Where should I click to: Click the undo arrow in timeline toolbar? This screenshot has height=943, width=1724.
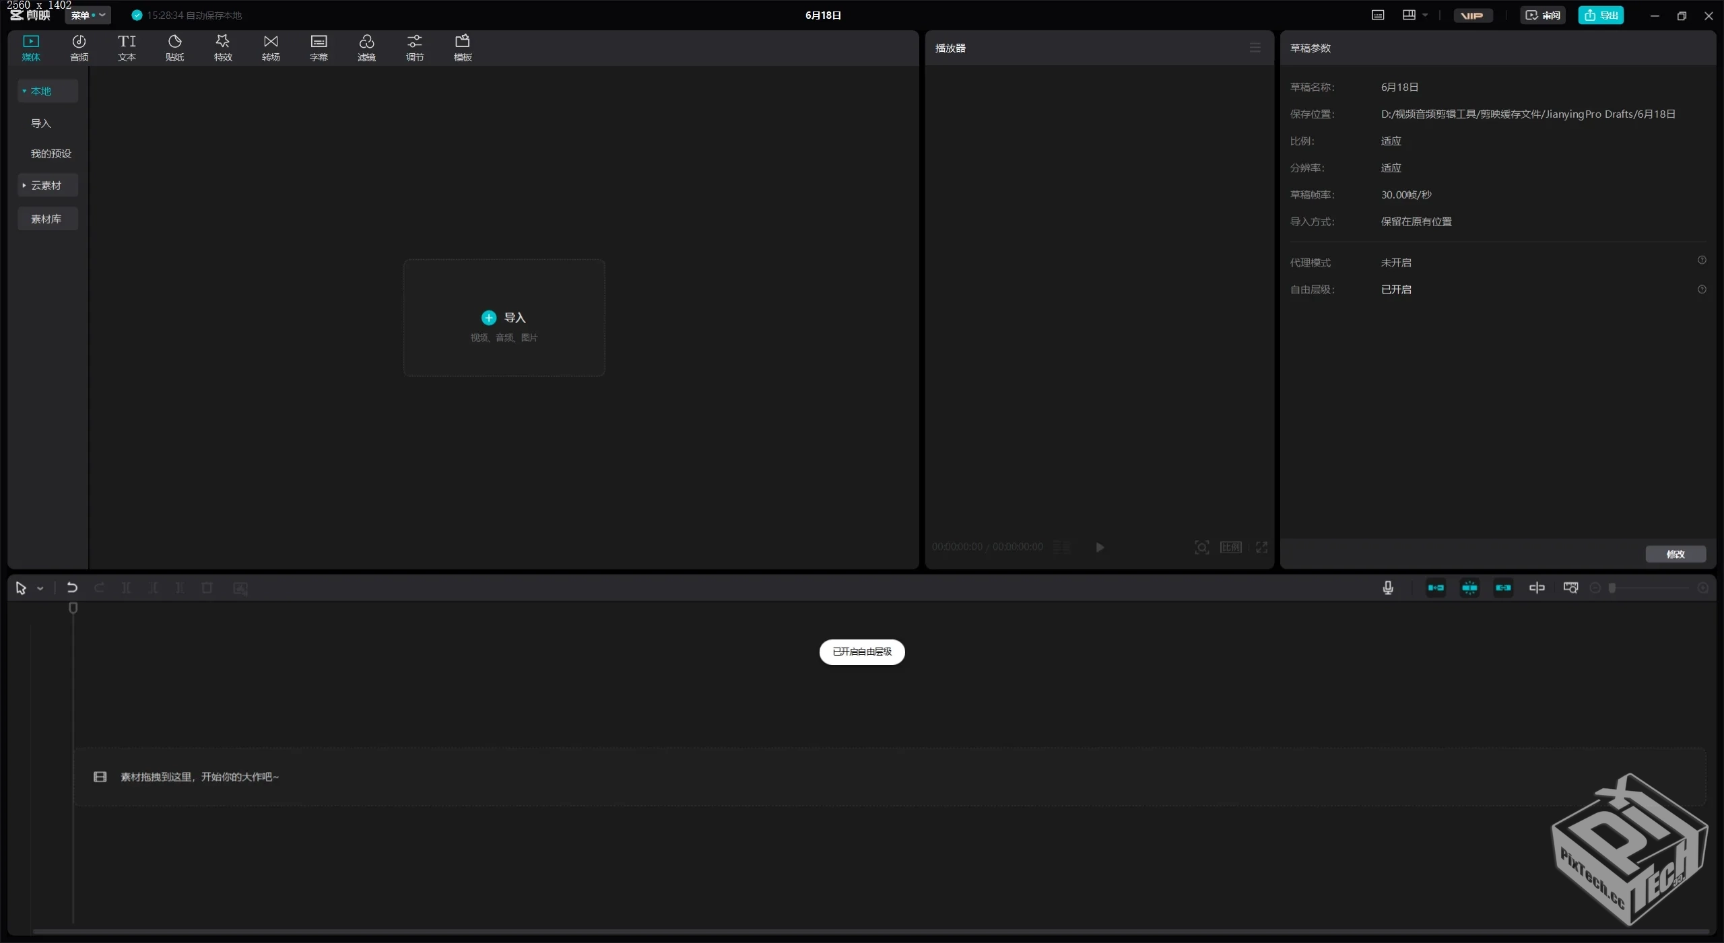click(72, 588)
